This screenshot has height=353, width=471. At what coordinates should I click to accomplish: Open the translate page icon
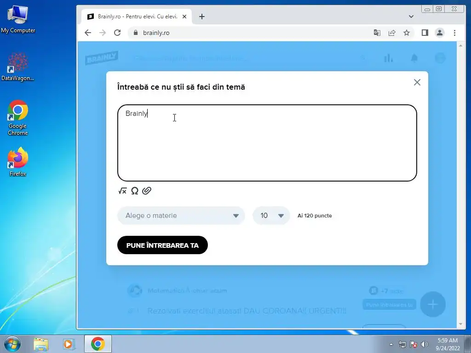377,33
